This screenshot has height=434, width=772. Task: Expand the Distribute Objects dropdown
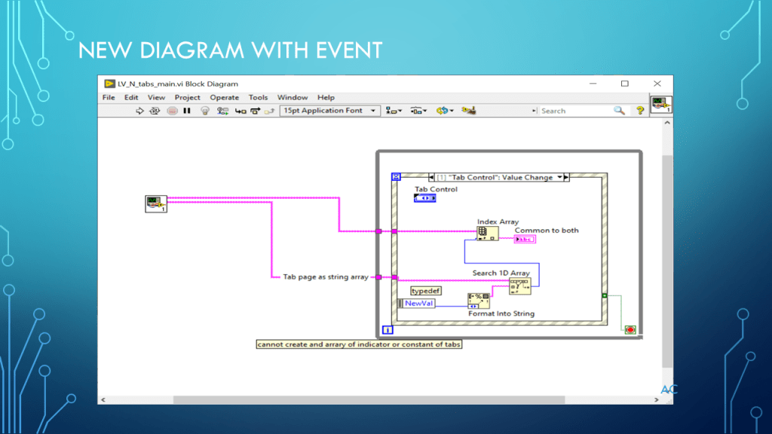tap(418, 111)
